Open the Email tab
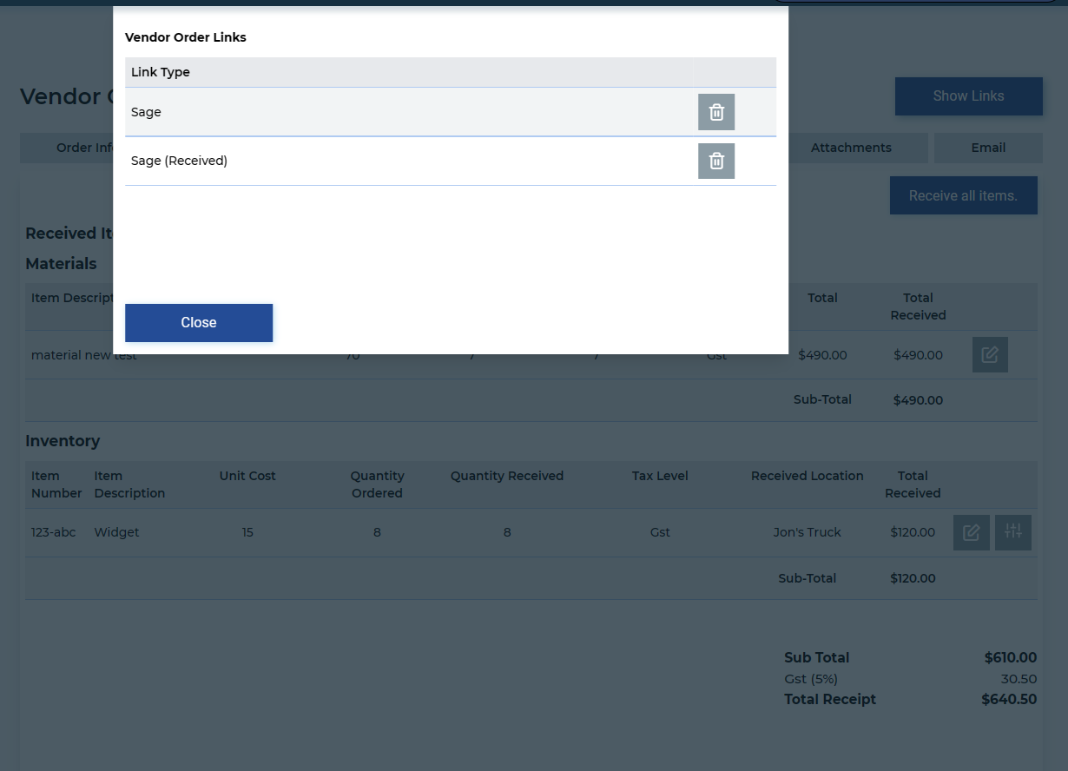This screenshot has width=1068, height=771. pyautogui.click(x=988, y=148)
